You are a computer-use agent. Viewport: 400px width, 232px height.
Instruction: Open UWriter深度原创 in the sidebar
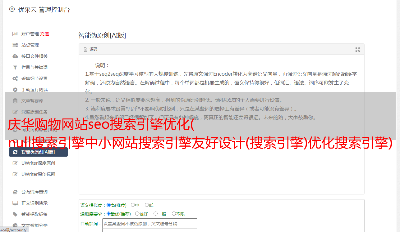pos(38,163)
